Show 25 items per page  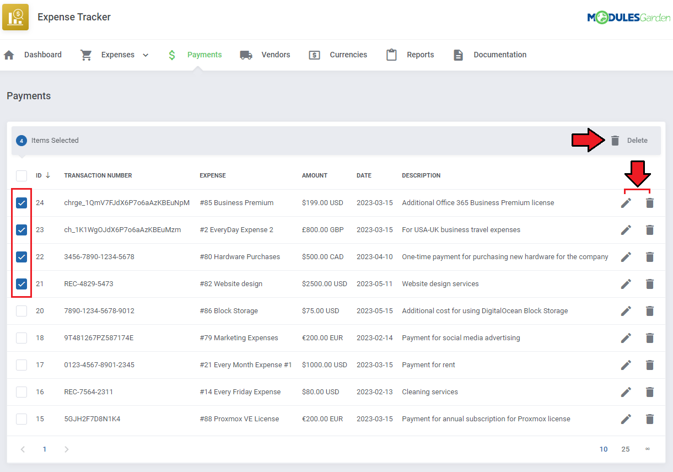click(626, 449)
